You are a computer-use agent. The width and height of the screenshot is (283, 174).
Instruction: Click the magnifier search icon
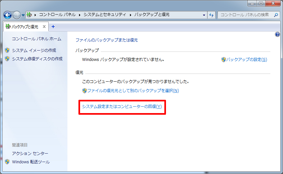coord(276,15)
